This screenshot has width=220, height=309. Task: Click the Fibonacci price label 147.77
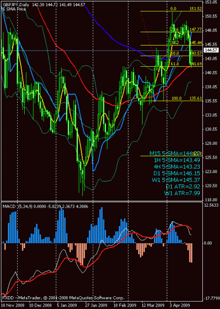point(196,30)
